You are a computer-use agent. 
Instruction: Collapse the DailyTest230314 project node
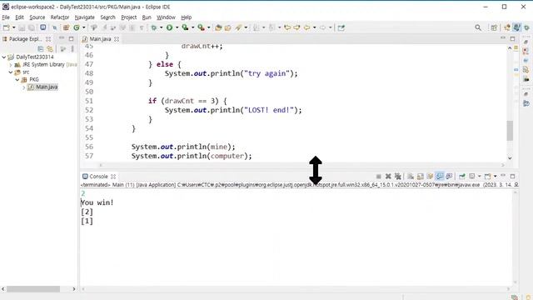point(4,57)
